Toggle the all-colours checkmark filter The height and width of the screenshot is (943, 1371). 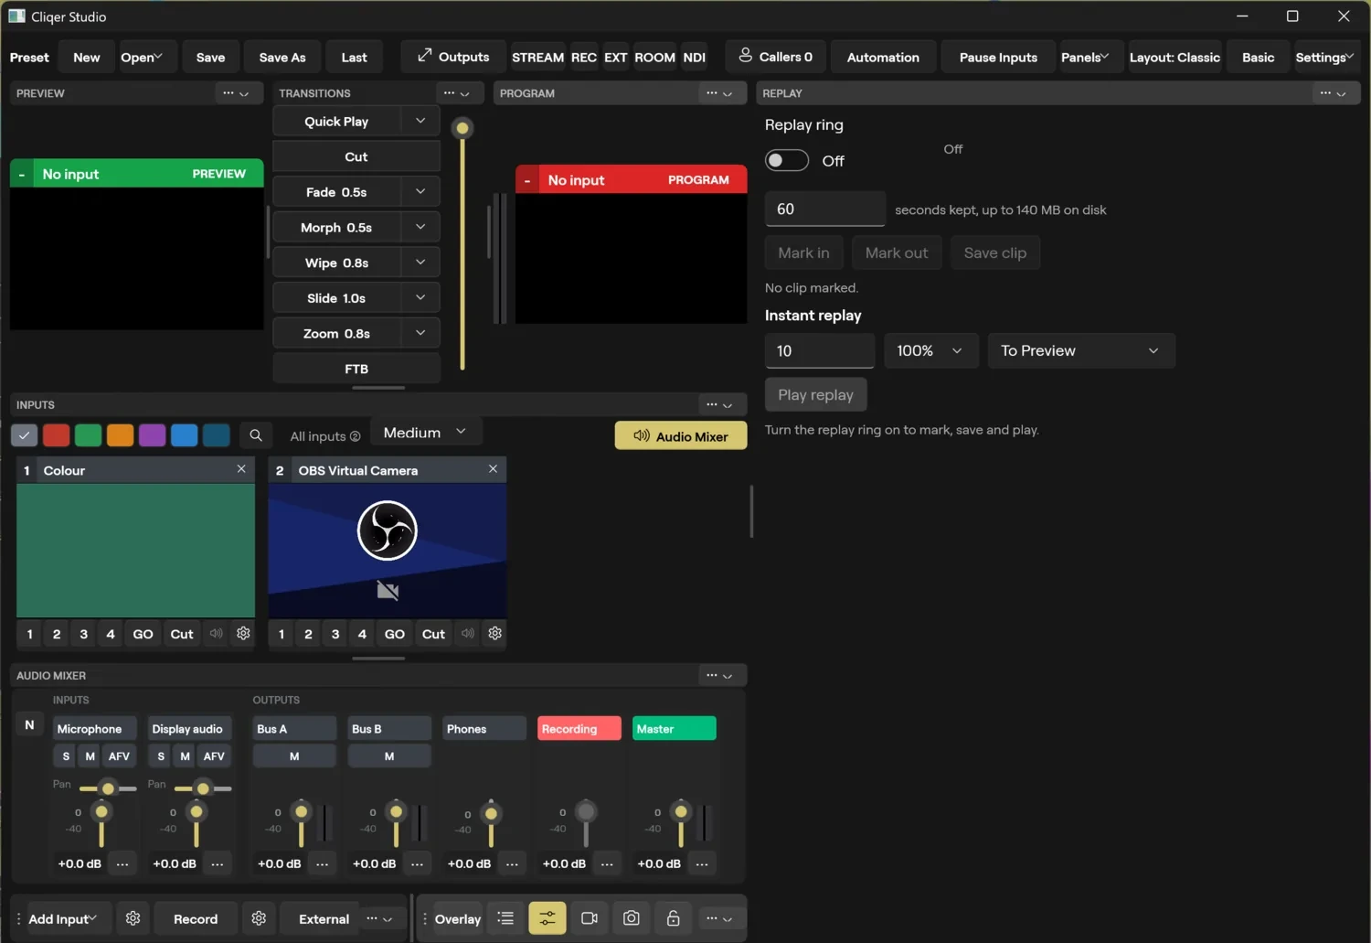(25, 435)
